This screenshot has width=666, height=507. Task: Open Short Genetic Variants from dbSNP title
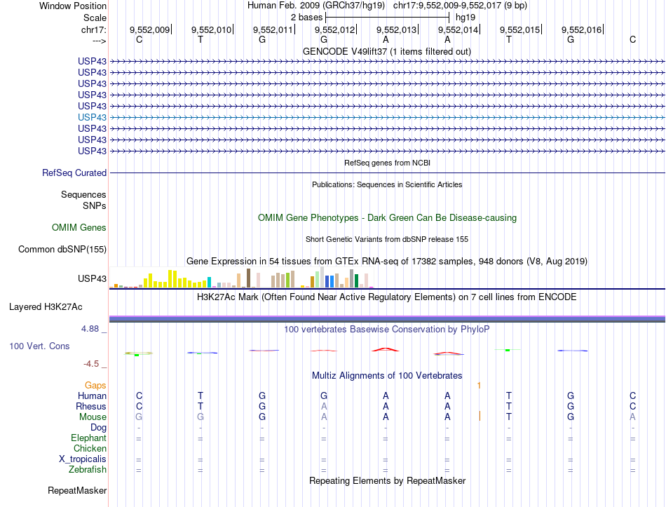click(387, 239)
